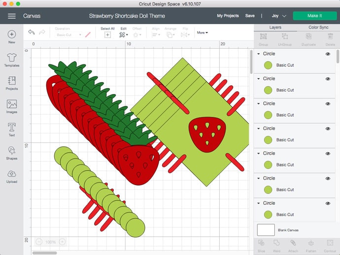The height and width of the screenshot is (255, 340).
Task: Collapse the second Circle layer
Action: click(259, 79)
